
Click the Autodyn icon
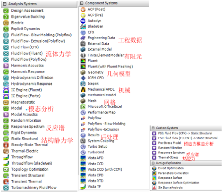(83, 21)
